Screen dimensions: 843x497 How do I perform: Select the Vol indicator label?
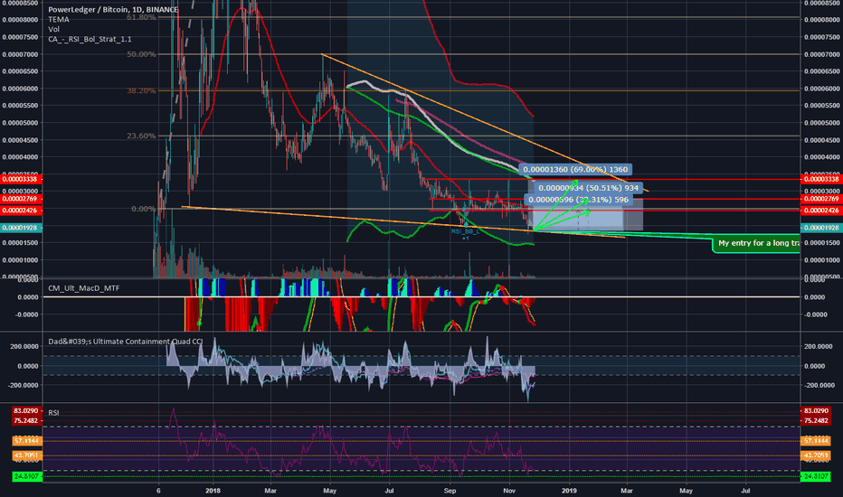pyautogui.click(x=53, y=29)
